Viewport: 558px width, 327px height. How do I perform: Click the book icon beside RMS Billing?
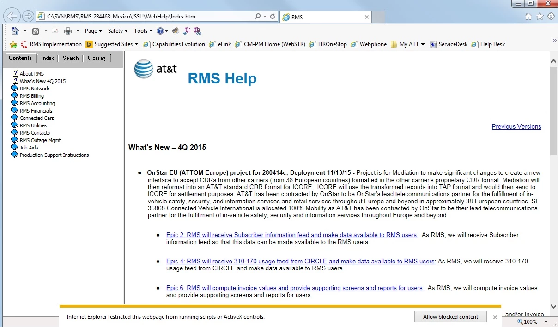[15, 95]
